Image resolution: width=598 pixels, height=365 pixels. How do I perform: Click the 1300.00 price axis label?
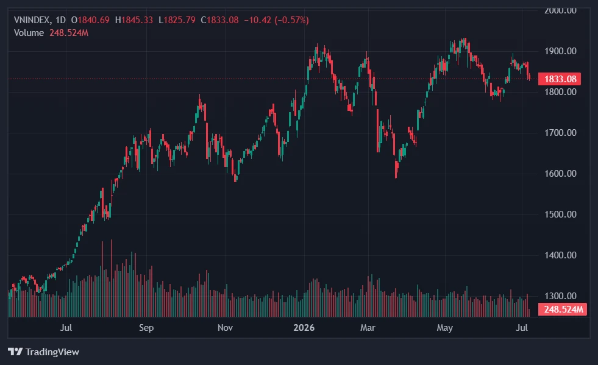[x=560, y=296]
